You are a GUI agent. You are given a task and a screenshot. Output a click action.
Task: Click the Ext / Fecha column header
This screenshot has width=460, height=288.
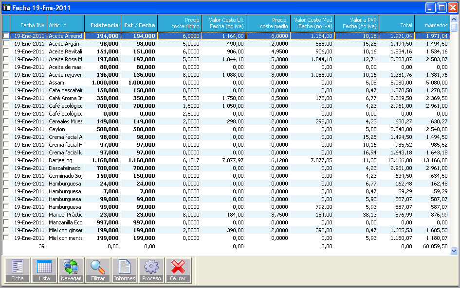(x=139, y=23)
